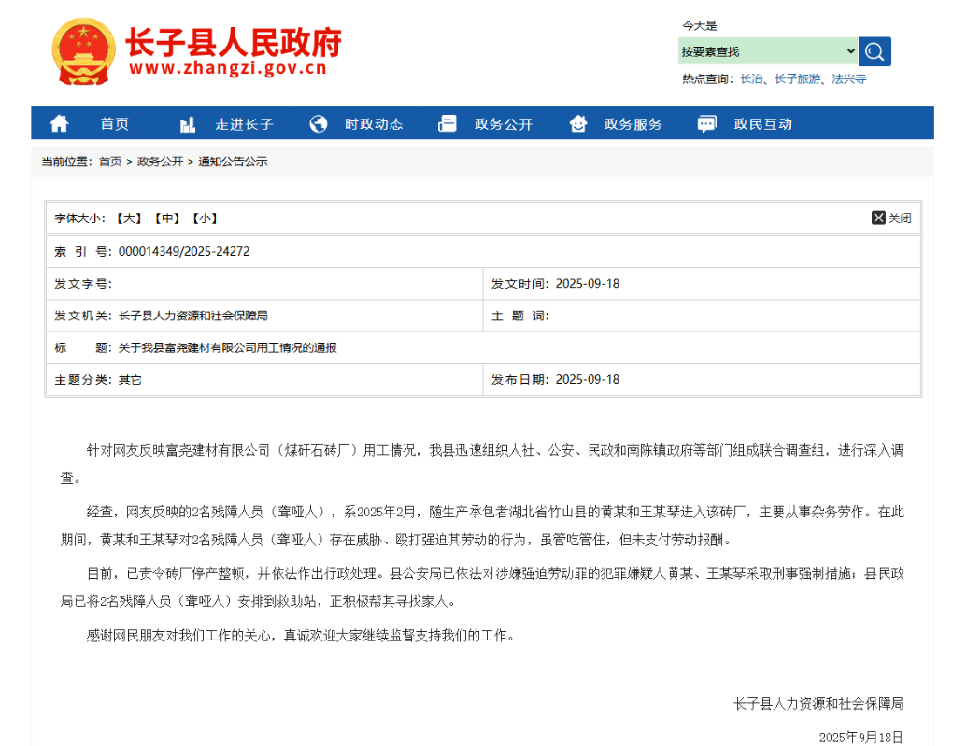This screenshot has height=746, width=953.
Task: Click the X close icon
Action: pyautogui.click(x=878, y=218)
